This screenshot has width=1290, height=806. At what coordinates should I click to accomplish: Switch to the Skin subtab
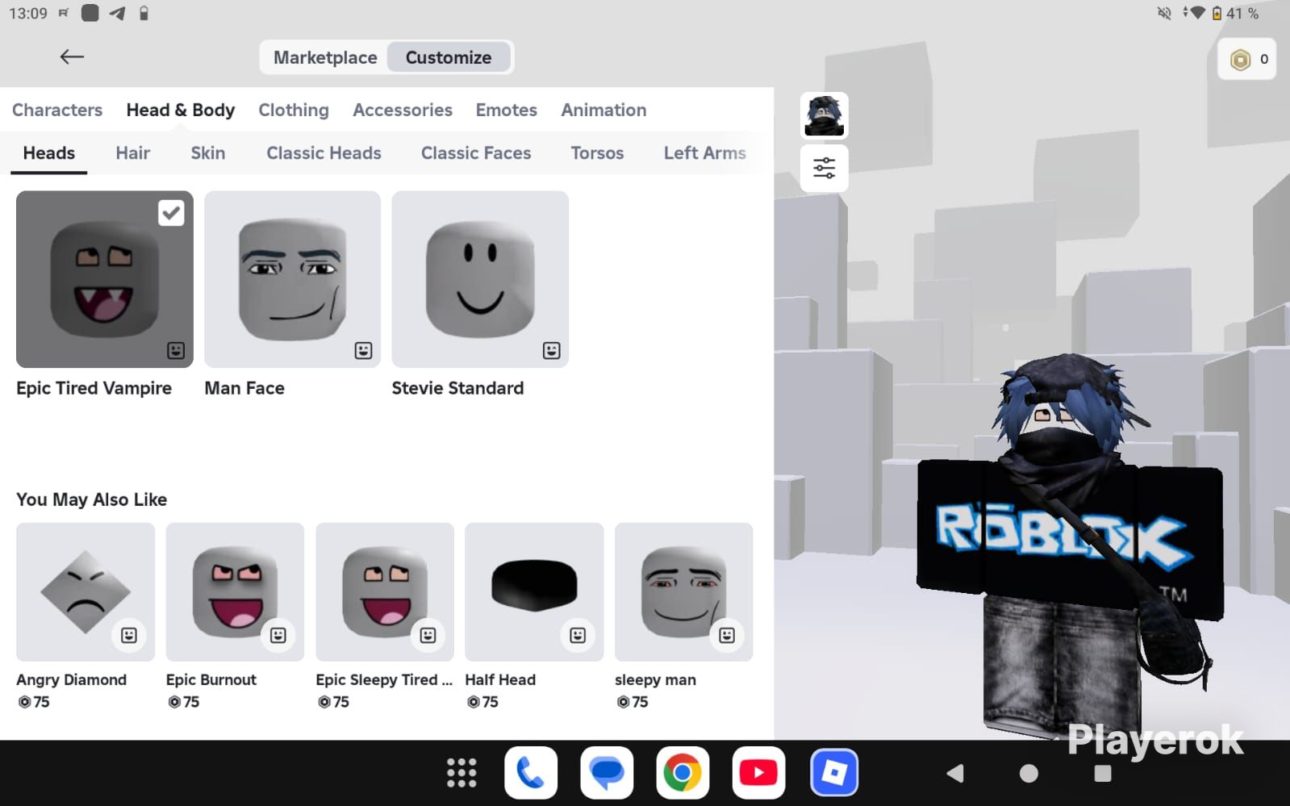(x=208, y=153)
